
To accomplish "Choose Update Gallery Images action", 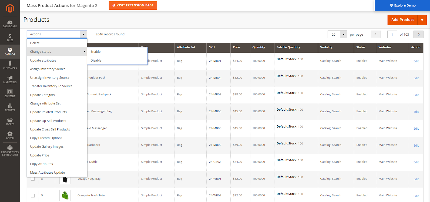I will [x=57, y=147].
